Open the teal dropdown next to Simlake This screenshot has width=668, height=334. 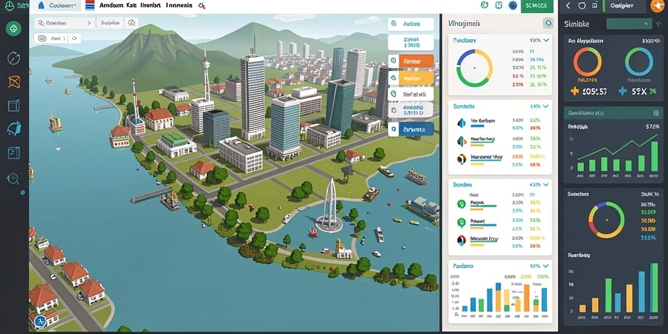click(629, 24)
